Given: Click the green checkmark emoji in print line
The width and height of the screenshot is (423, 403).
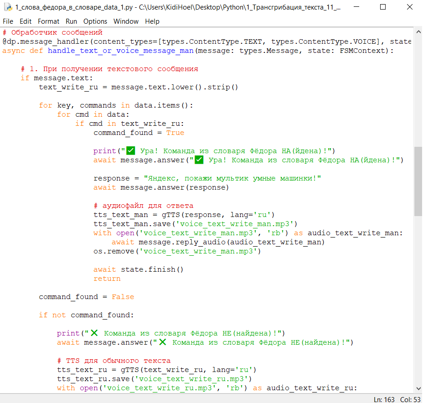Looking at the screenshot, I should point(130,150).
